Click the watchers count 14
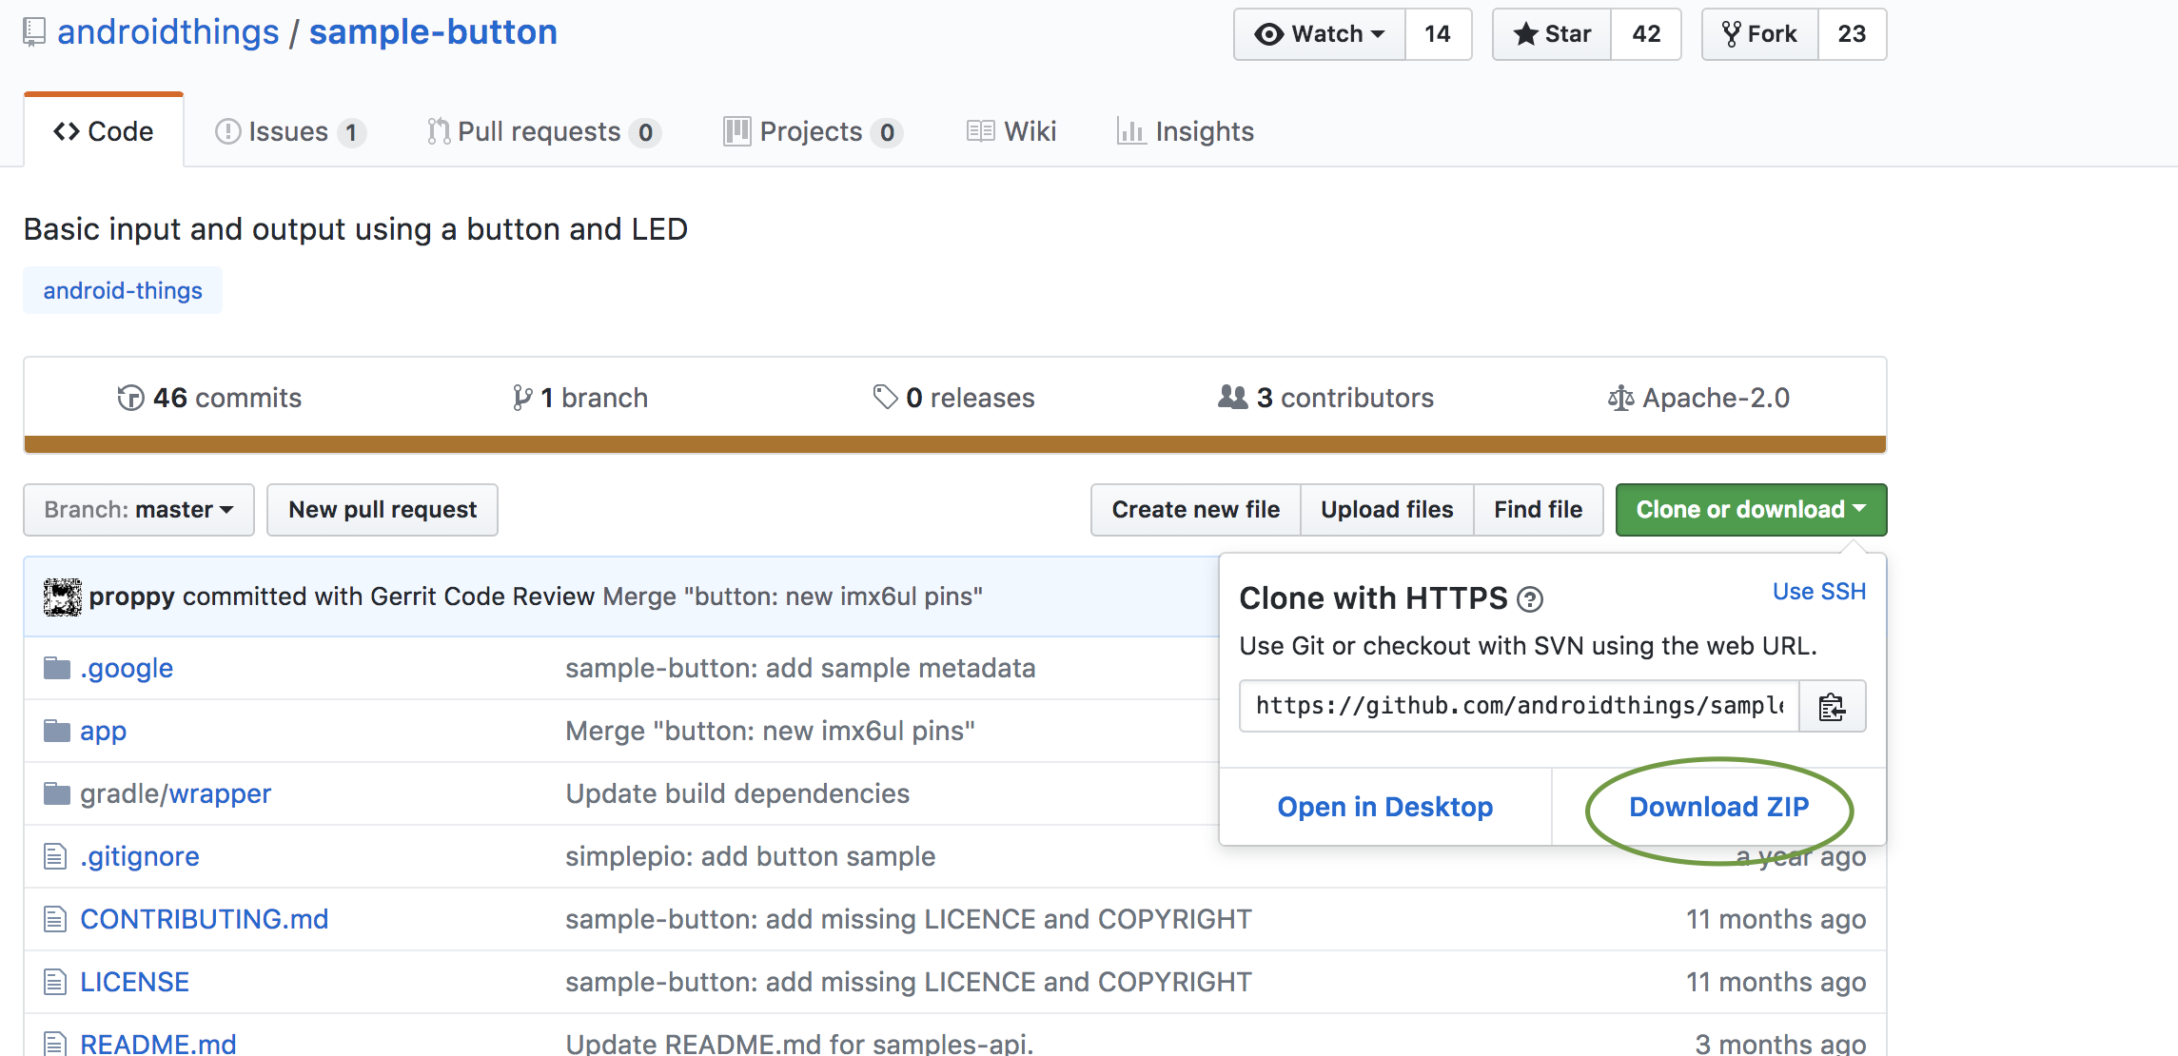The image size is (2178, 1056). click(x=1438, y=34)
